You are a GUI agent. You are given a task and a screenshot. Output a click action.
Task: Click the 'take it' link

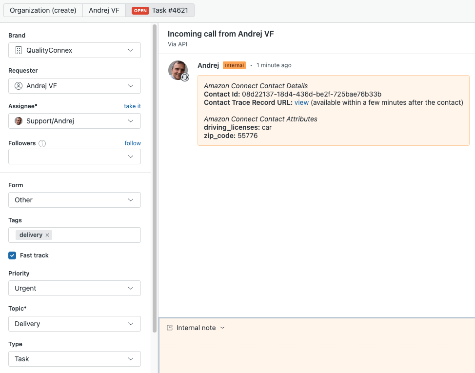(x=132, y=106)
